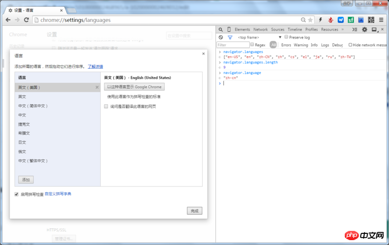
Task: Click the 添加 button
Action: coord(26,180)
